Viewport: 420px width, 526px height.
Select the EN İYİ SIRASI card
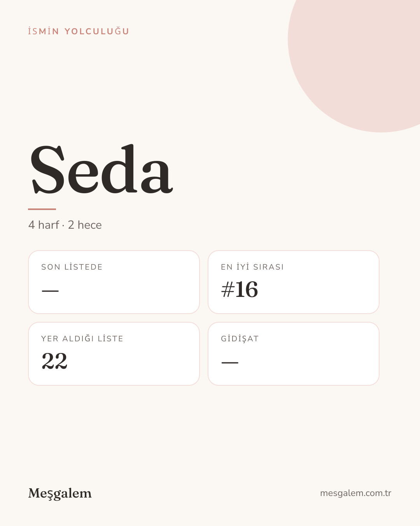click(294, 282)
